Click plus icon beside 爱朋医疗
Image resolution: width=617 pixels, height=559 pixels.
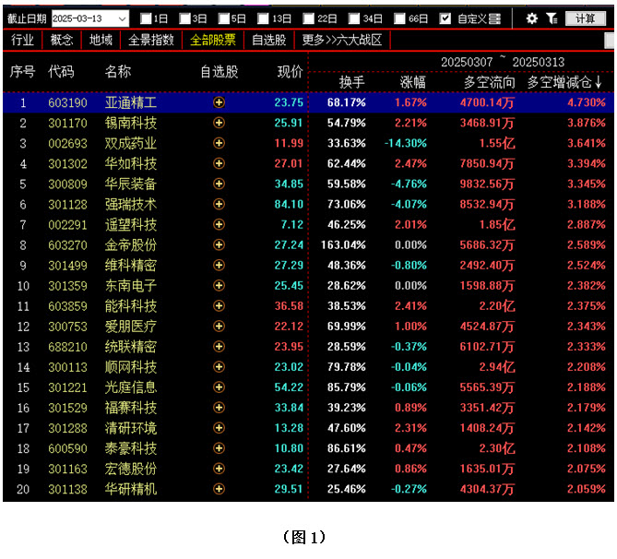pyautogui.click(x=219, y=326)
